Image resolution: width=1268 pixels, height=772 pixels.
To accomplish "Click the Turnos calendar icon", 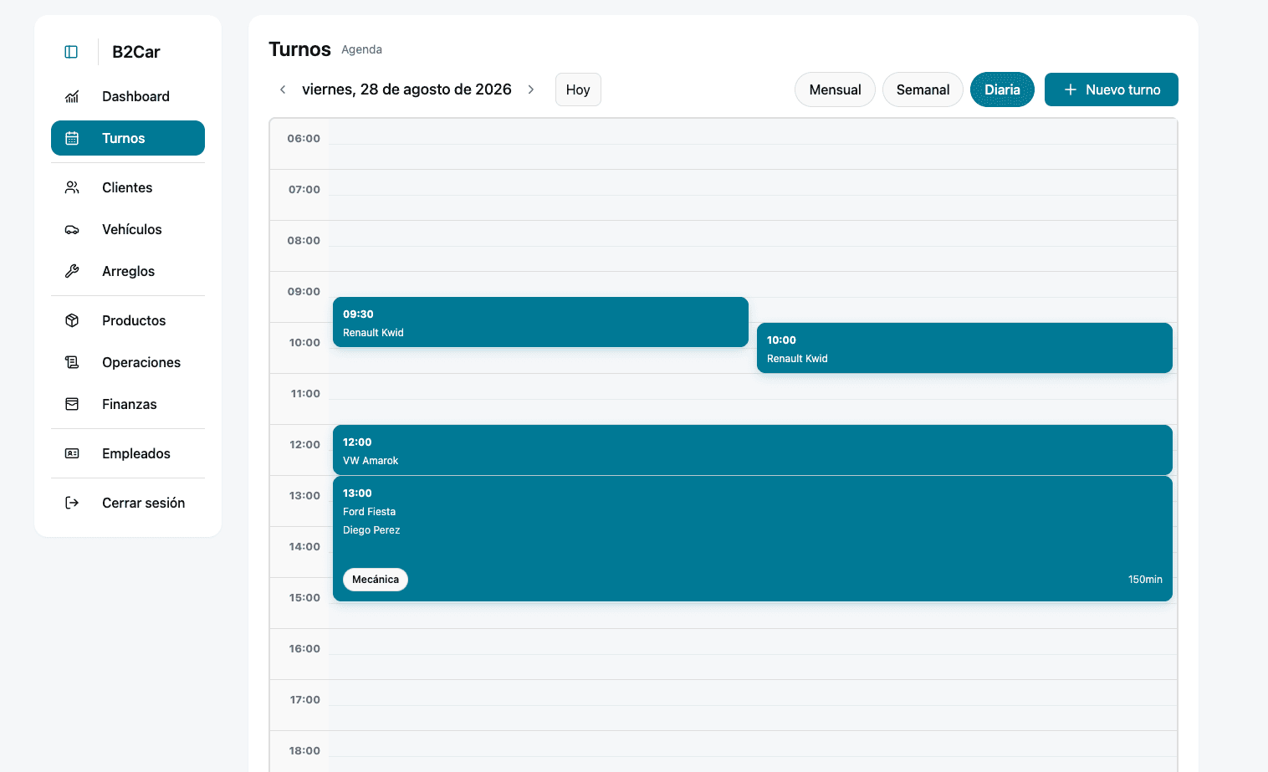I will (72, 138).
